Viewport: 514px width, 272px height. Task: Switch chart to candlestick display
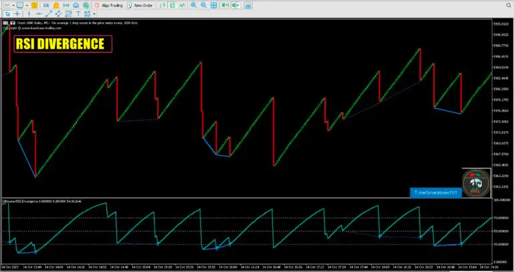coord(171,5)
